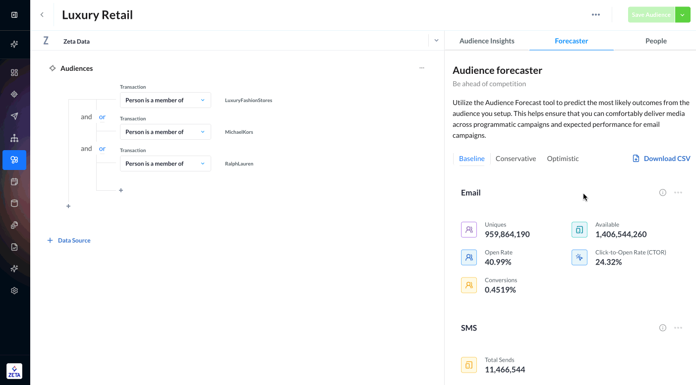The height and width of the screenshot is (385, 696).
Task: Click the Email section info icon
Action: pos(663,193)
